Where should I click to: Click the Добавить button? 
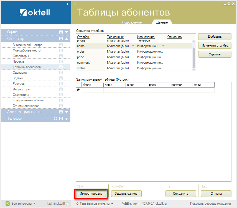(215, 37)
